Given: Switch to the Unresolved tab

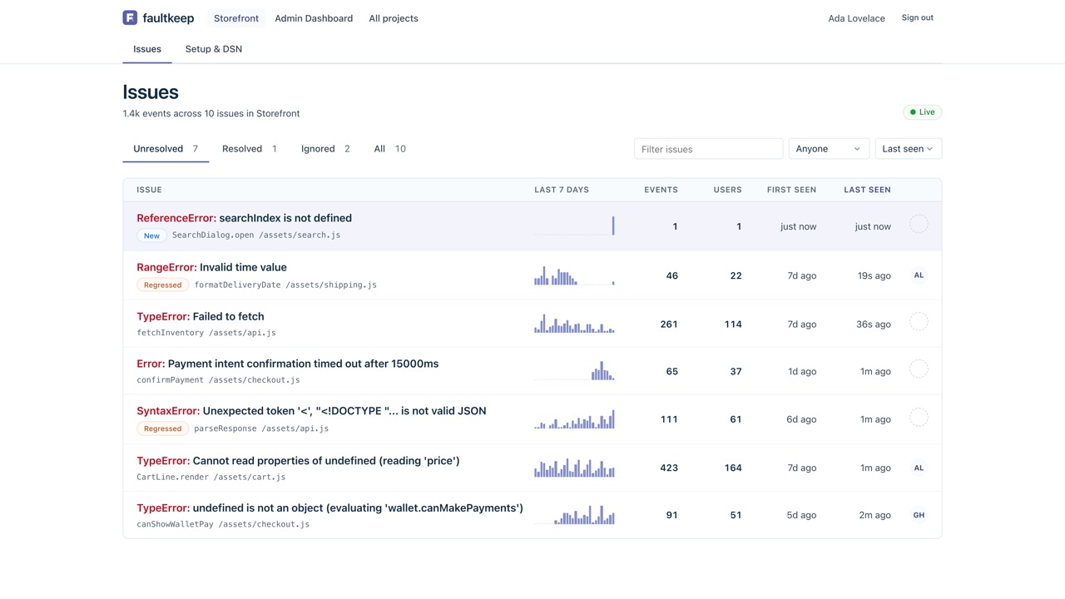Looking at the screenshot, I should [x=166, y=149].
